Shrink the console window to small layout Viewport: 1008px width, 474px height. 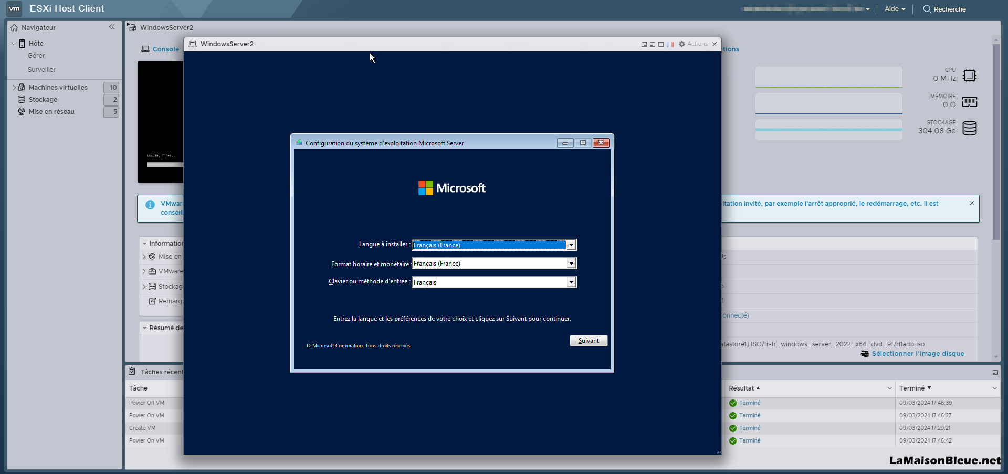(x=644, y=45)
